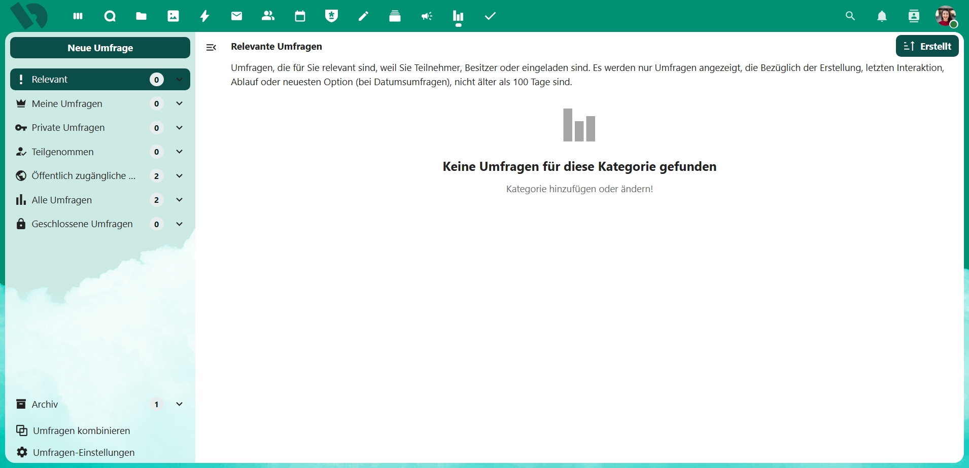Click the Archiv count badge 1
The height and width of the screenshot is (468, 969).
pyautogui.click(x=157, y=405)
